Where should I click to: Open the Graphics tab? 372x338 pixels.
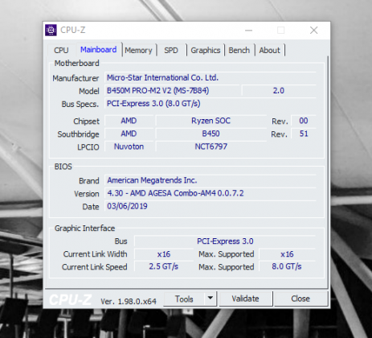tap(206, 50)
